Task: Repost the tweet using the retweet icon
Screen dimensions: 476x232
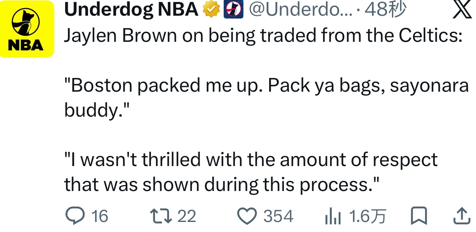Action: [x=161, y=216]
